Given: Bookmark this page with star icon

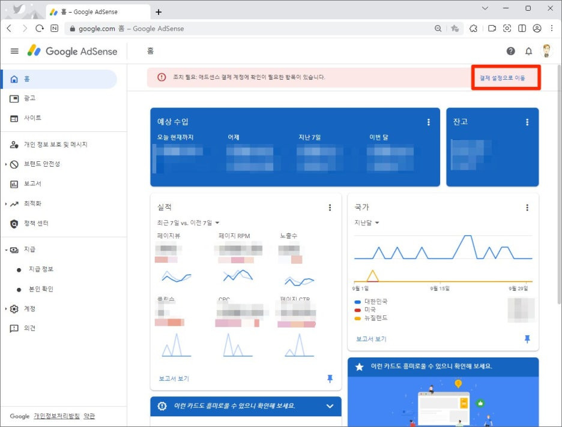Looking at the screenshot, I should tap(455, 28).
